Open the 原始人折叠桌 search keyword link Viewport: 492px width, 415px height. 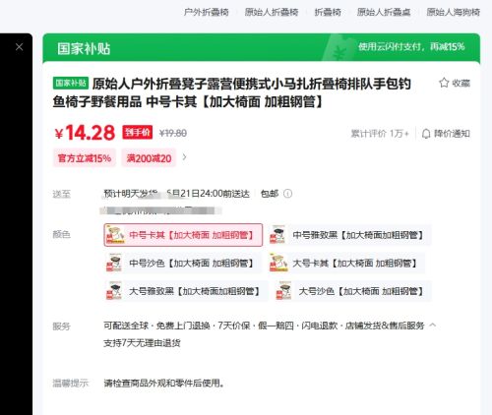pos(384,12)
